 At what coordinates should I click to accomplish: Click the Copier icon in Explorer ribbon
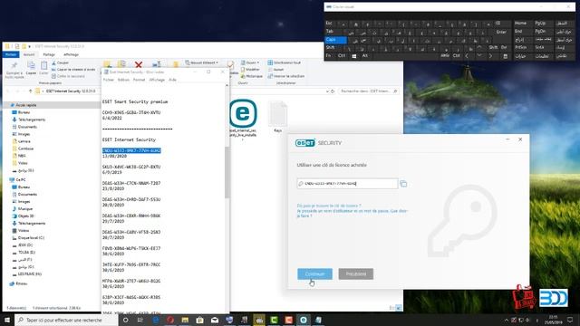[31, 69]
